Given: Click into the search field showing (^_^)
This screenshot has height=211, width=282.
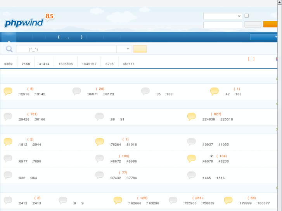Looking at the screenshot, I should point(66,49).
